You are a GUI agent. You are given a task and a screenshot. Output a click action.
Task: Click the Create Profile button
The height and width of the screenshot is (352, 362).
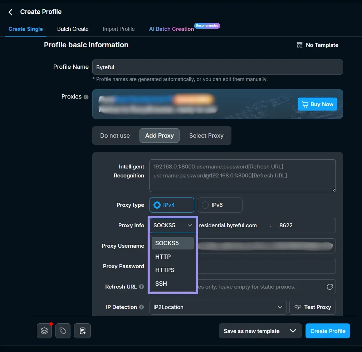[x=328, y=331]
